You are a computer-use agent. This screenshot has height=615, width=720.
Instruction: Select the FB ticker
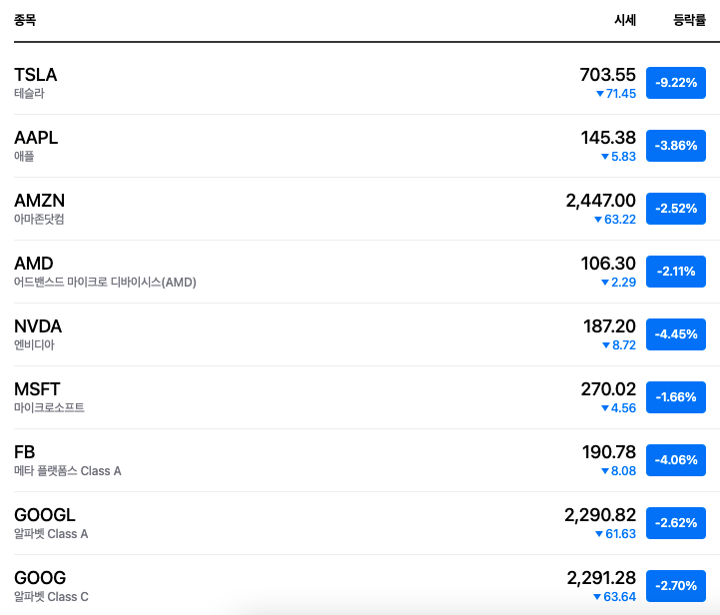coord(24,452)
